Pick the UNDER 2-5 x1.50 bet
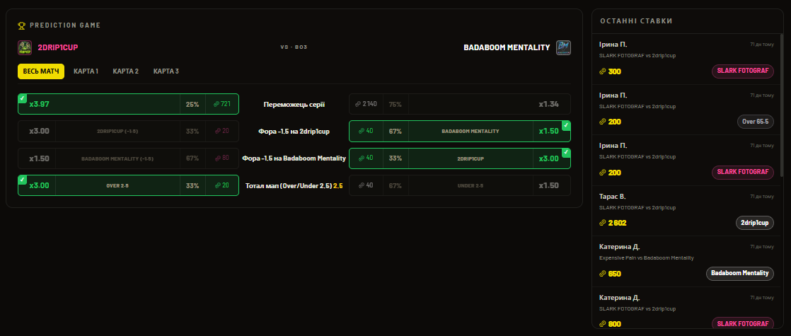 460,185
